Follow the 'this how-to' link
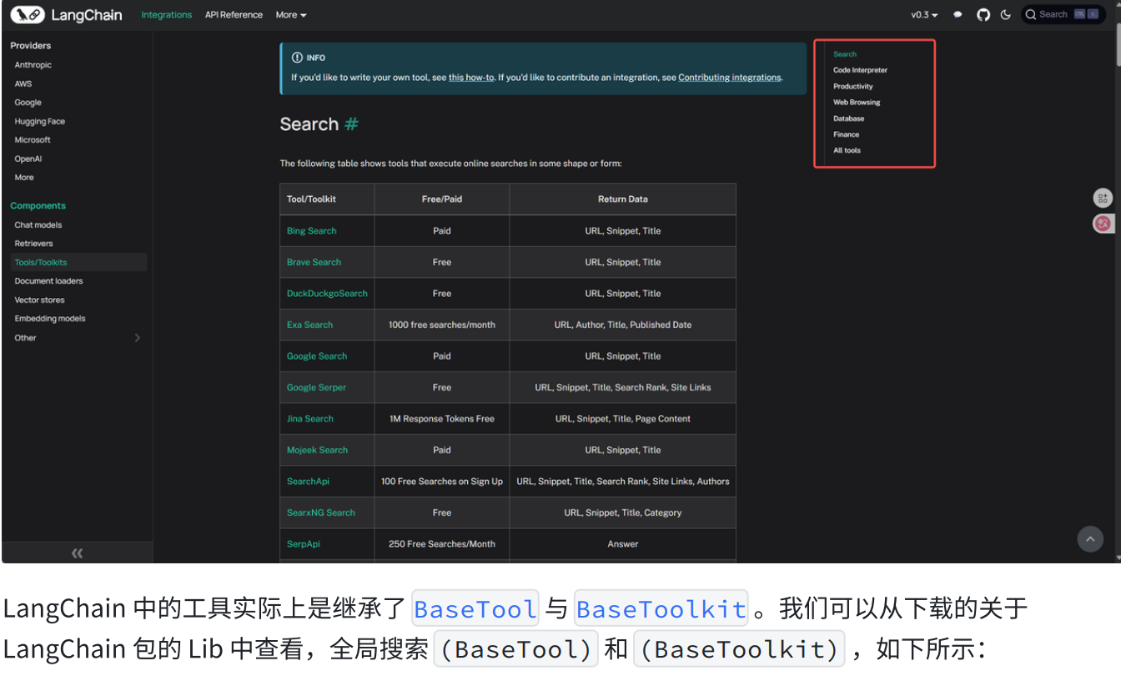 471,78
